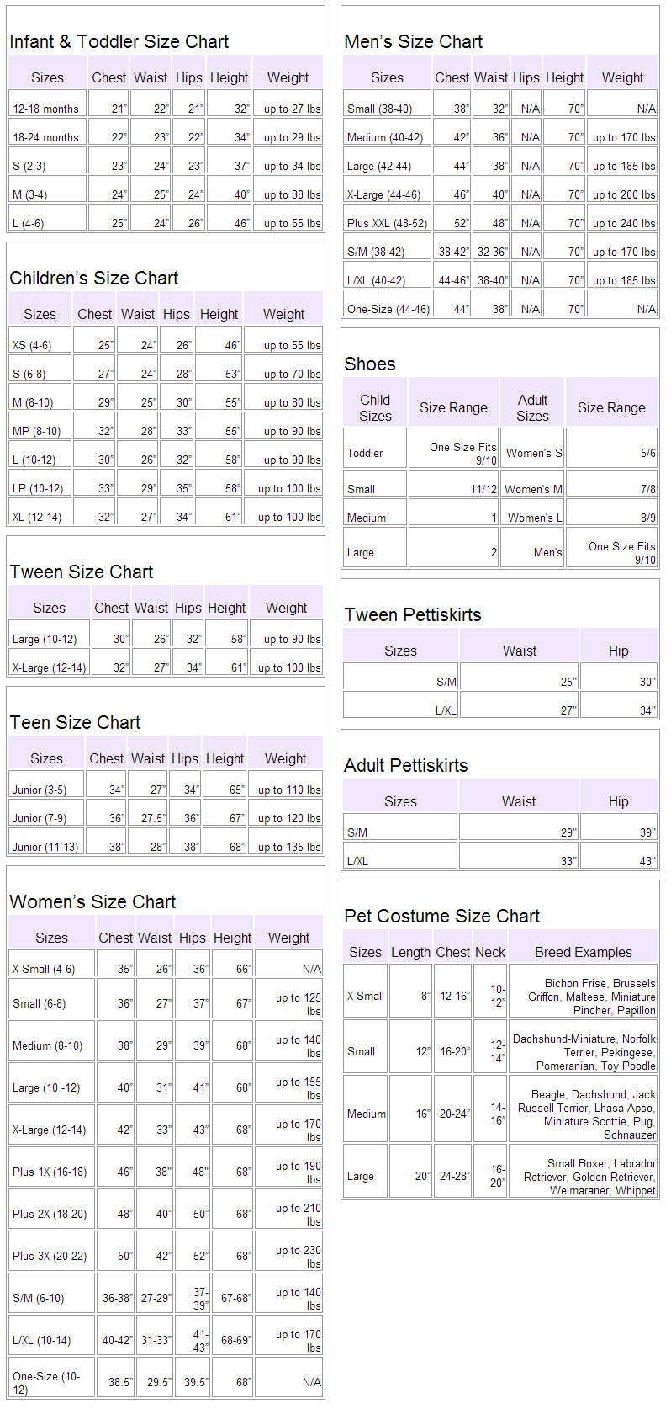Click the Teen Size Chart heading
The width and height of the screenshot is (671, 1409).
click(75, 722)
